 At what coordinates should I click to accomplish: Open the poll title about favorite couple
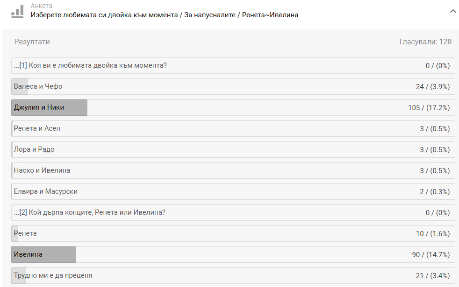pos(164,15)
